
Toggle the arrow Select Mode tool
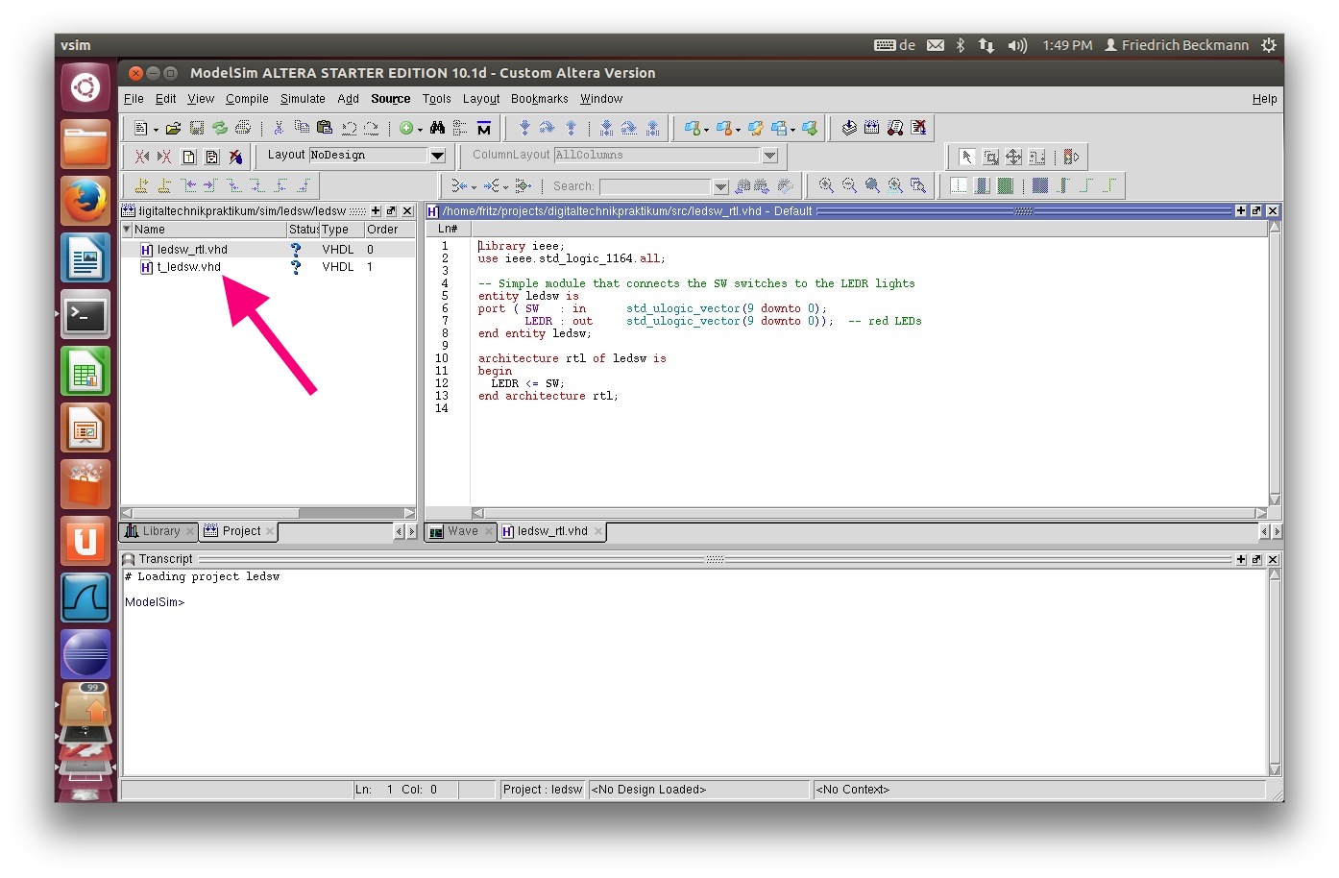click(x=967, y=157)
